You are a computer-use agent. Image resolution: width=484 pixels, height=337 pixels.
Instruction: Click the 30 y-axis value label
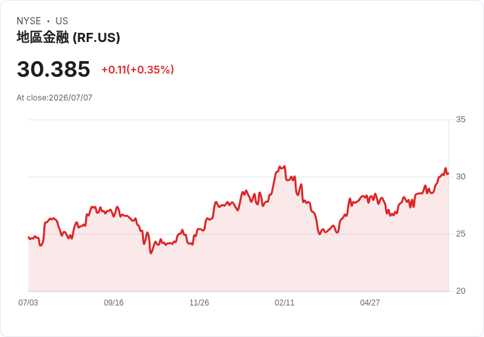point(460,177)
